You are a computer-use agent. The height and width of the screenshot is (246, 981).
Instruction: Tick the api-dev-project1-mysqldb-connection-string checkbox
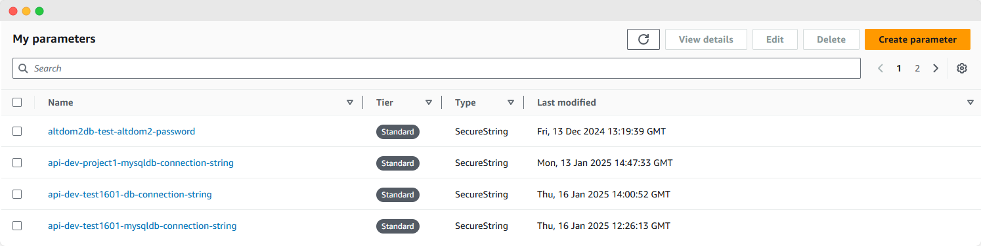pyautogui.click(x=17, y=163)
